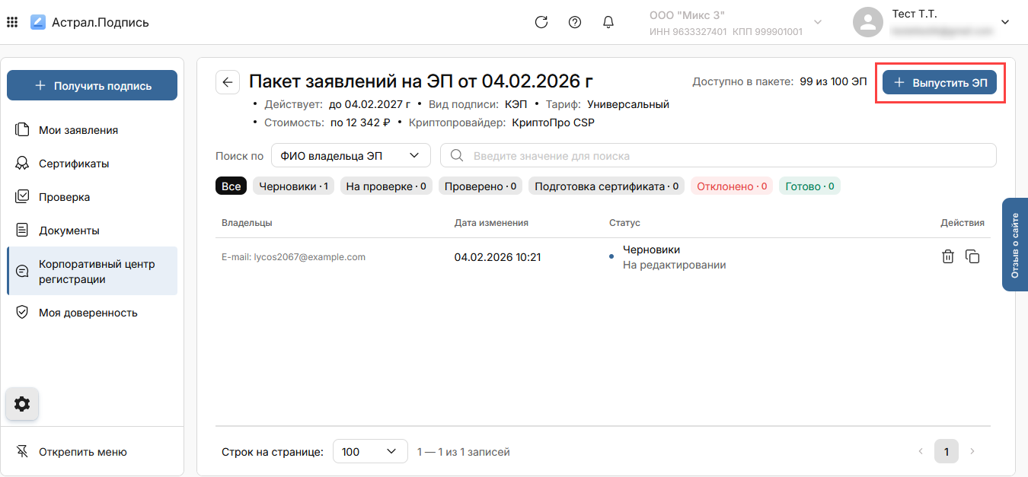Viewport: 1028px width, 477px height.
Task: Expand the Тест Т.Т. user account menu
Action: [1004, 22]
